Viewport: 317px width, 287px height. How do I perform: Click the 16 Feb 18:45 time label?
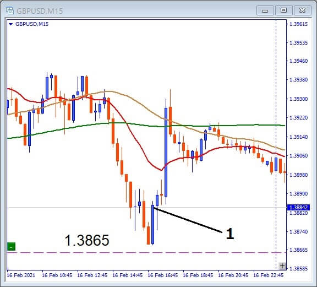coord(198,275)
